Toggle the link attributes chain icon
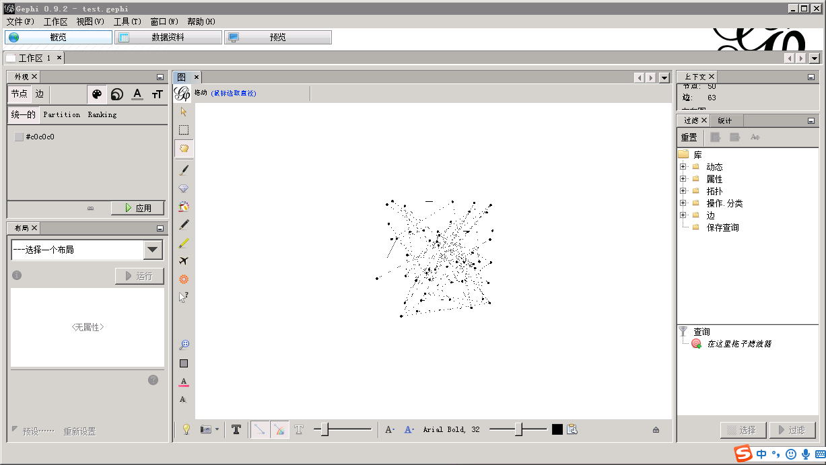 (x=91, y=208)
